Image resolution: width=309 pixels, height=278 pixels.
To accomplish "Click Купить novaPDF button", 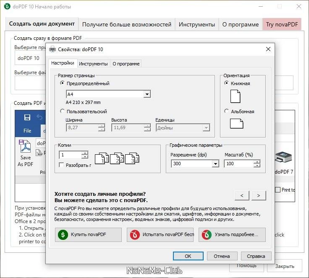I will click(x=88, y=235).
